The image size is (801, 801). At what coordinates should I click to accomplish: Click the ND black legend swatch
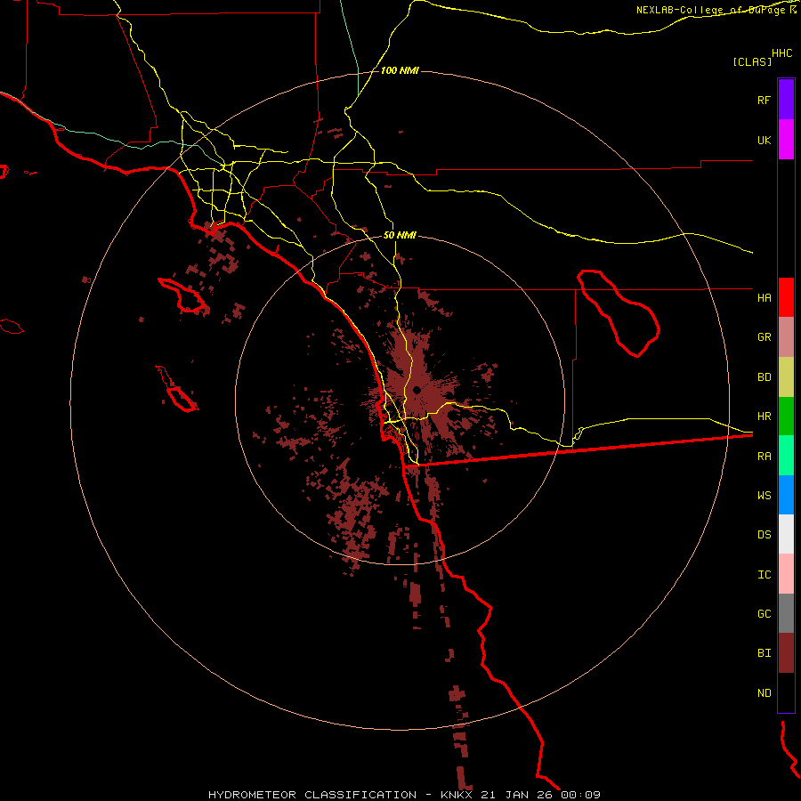(786, 692)
